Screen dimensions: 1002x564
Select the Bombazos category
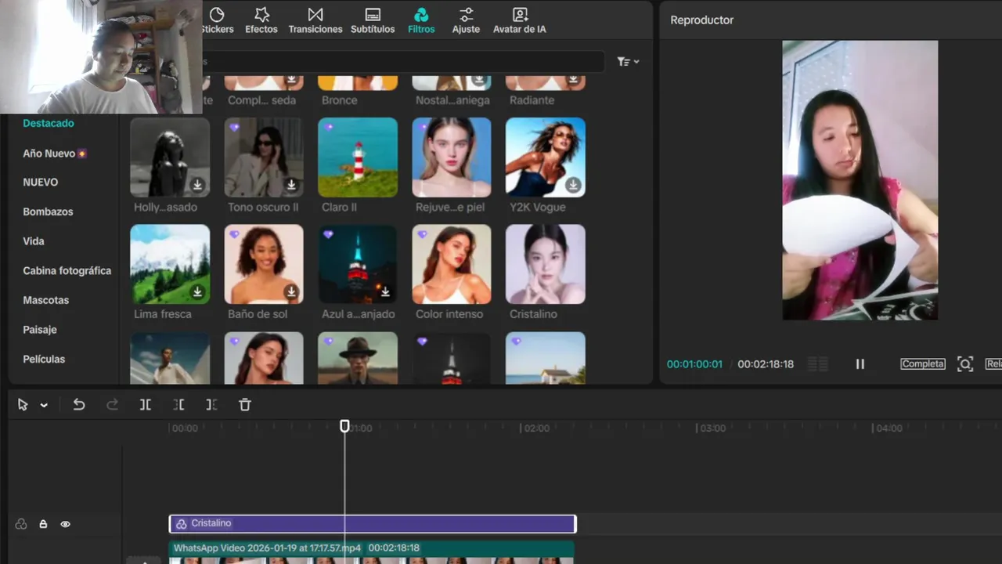[48, 211]
